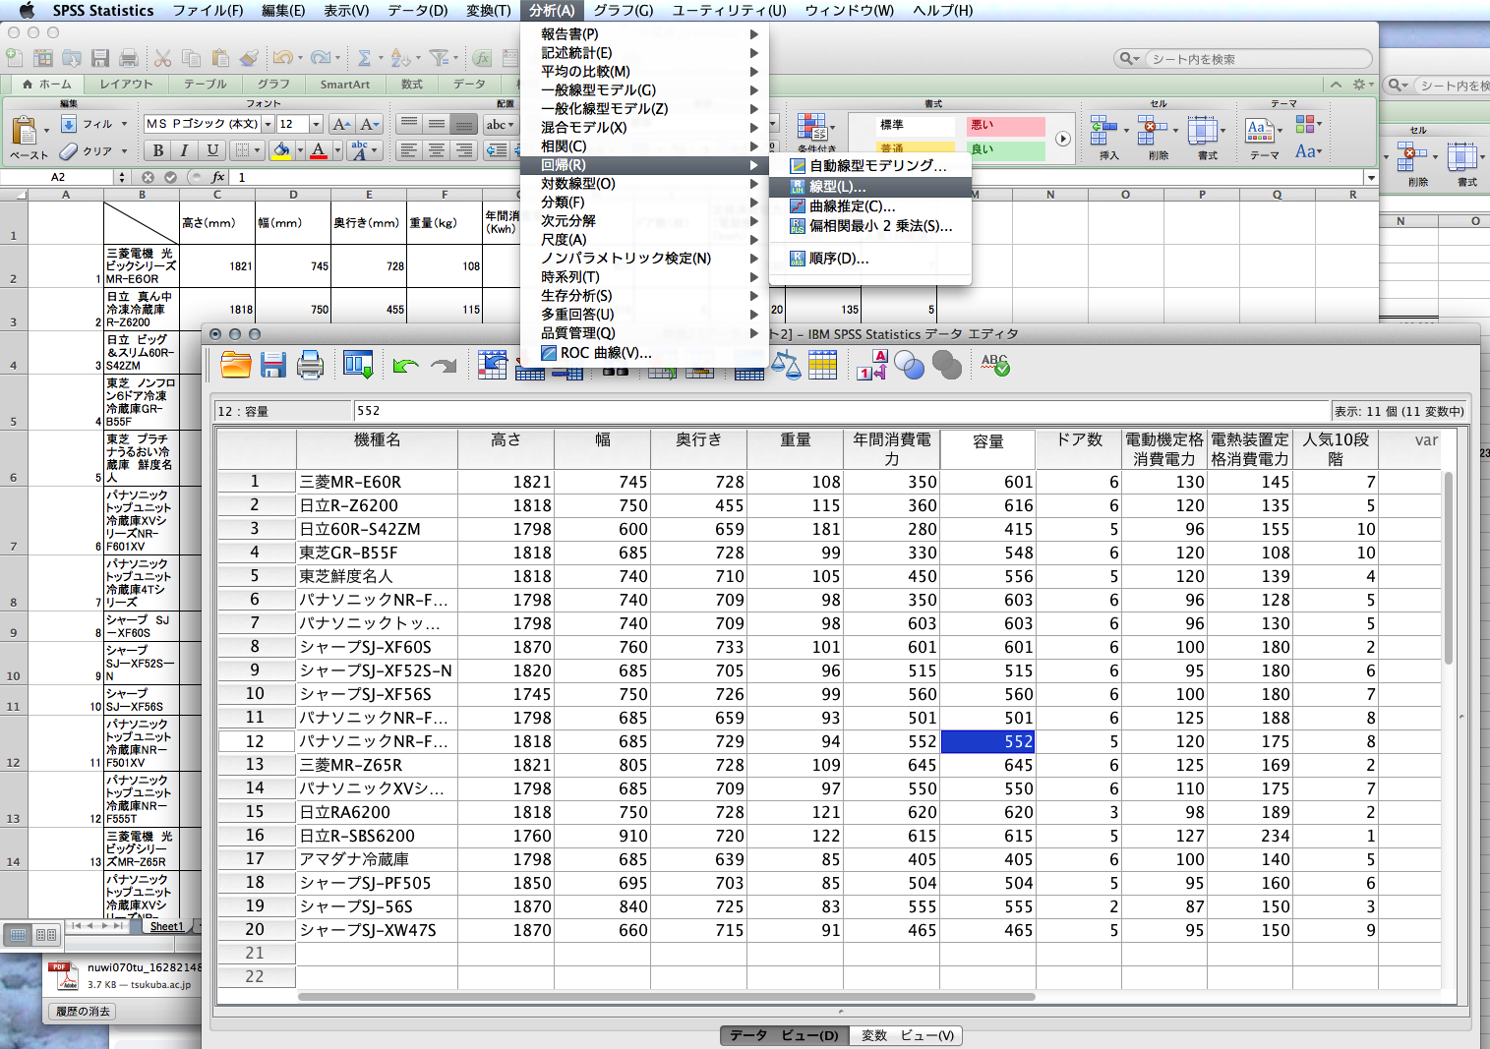Show more cell styles arrow
This screenshot has height=1049, width=1490.
click(x=1063, y=139)
